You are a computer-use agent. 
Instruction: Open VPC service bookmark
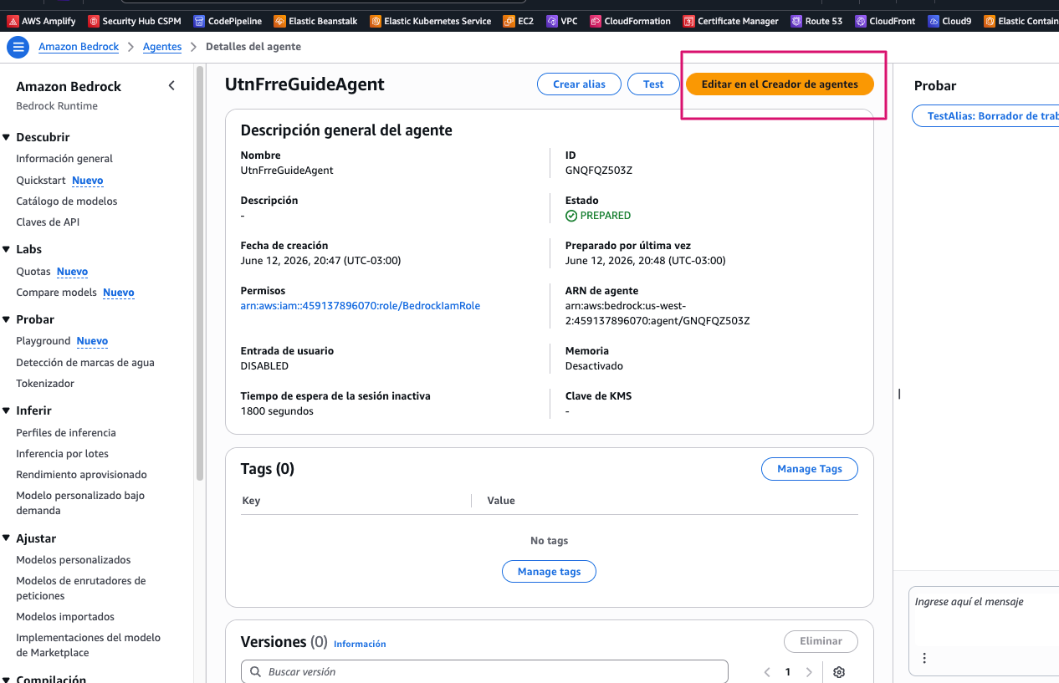(x=561, y=21)
